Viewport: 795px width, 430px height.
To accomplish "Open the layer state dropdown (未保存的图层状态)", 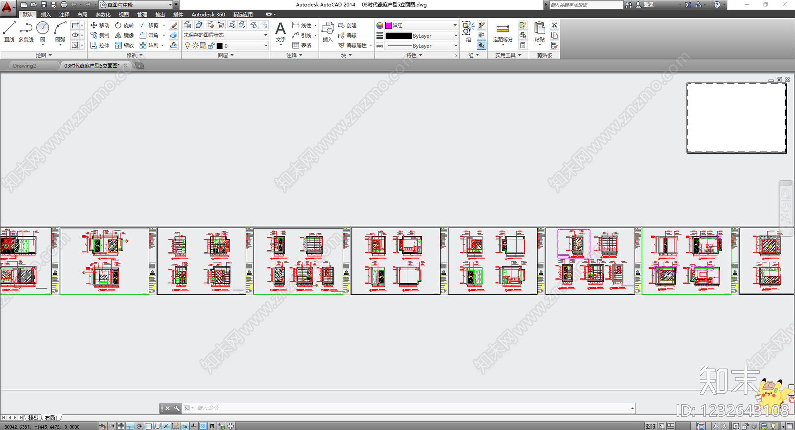I will point(226,35).
